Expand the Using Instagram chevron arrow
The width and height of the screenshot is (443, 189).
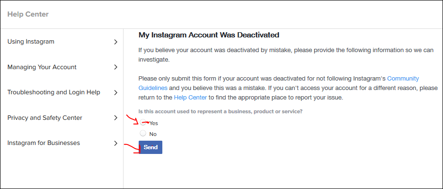coord(115,42)
